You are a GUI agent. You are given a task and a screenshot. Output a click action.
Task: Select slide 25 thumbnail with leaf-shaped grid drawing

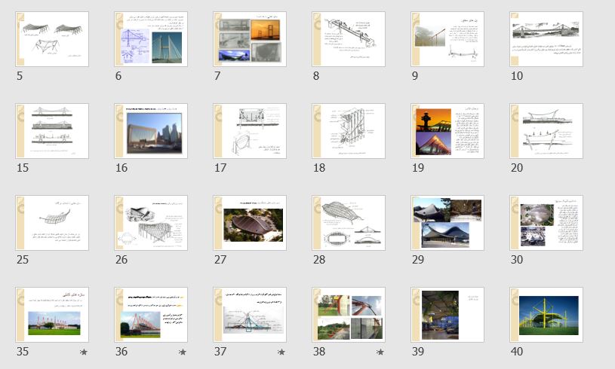pyautogui.click(x=52, y=223)
